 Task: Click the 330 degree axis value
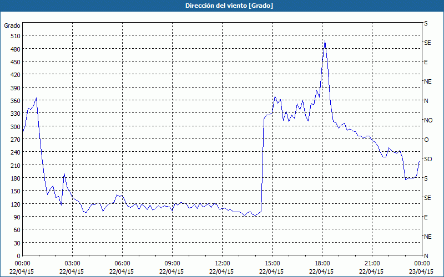[x=16, y=114]
